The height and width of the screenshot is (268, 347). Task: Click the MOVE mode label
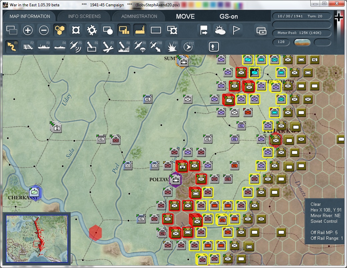pyautogui.click(x=186, y=16)
